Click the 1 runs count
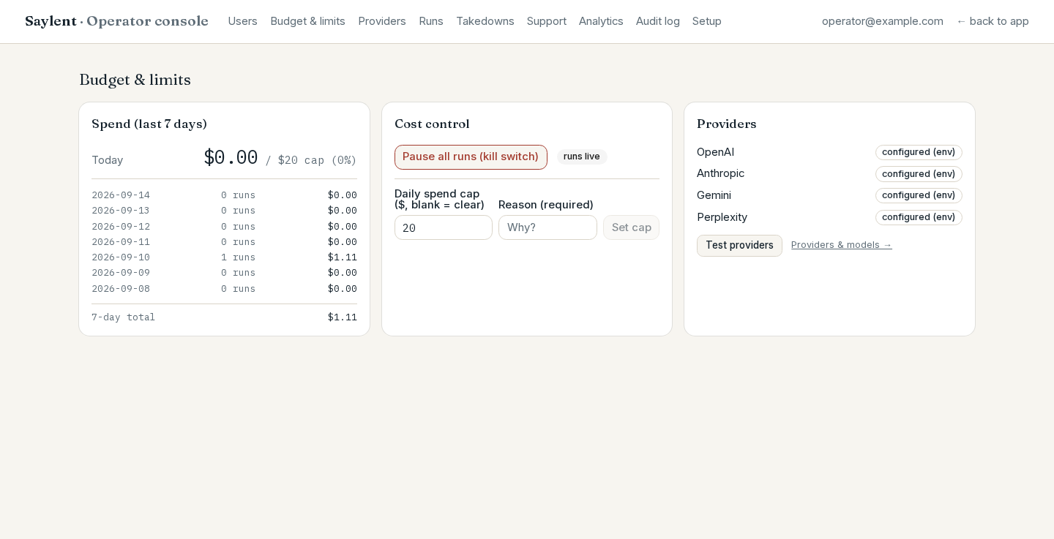Image resolution: width=1054 pixels, height=539 pixels. (238, 257)
